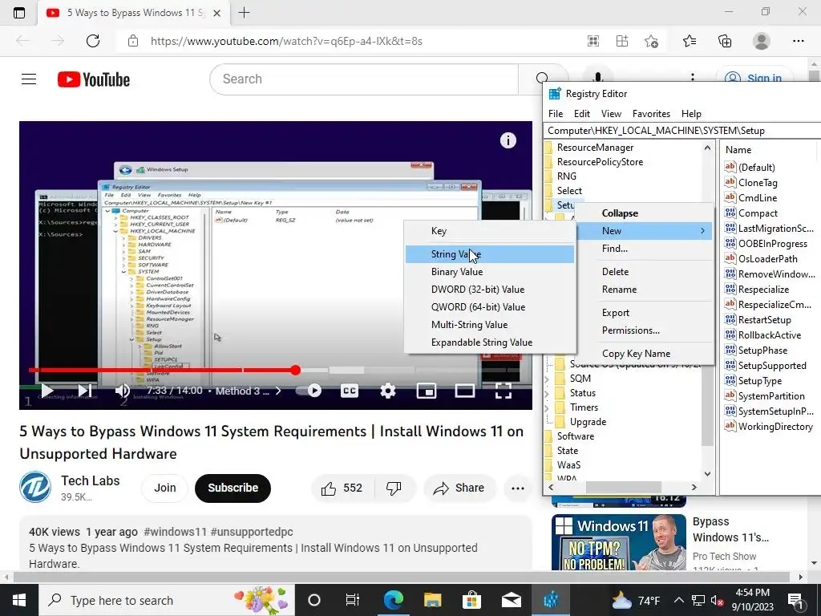Select the CmdLine registry value
This screenshot has height=616, width=821.
tap(758, 198)
